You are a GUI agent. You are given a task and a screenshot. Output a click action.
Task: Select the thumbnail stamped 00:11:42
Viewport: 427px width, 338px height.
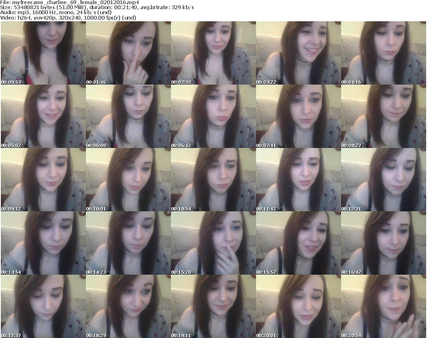click(299, 180)
